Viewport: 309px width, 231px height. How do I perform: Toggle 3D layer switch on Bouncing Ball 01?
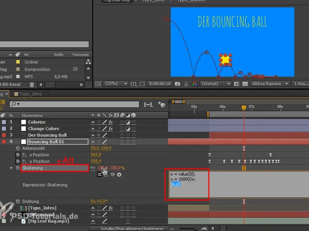[x=134, y=142]
